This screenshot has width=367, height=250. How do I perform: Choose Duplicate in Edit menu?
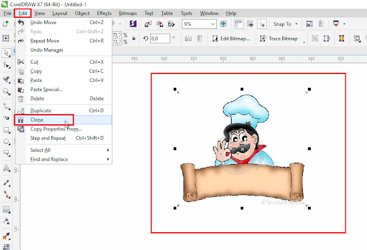point(64,111)
